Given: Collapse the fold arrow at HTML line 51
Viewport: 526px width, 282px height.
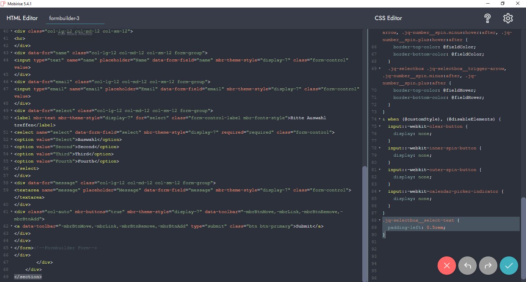Looking at the screenshot, I should click(12, 132).
